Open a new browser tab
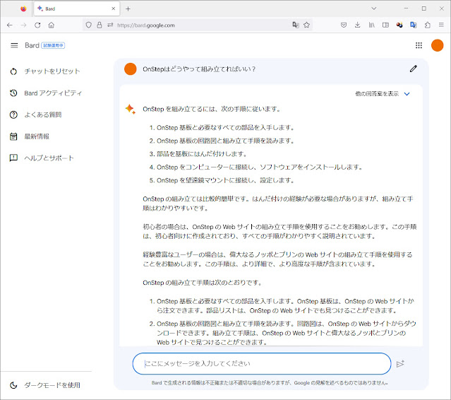Screen dimensions: 451x400 128,9
